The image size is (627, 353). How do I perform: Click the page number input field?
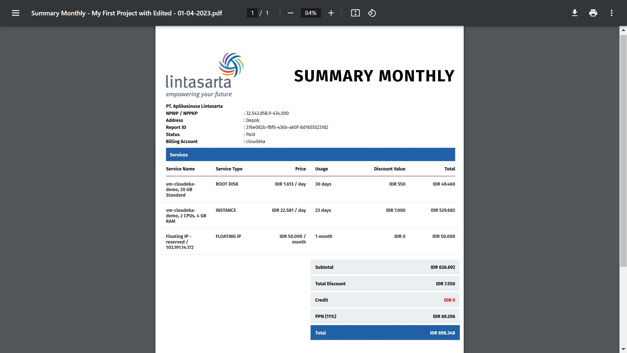[252, 13]
